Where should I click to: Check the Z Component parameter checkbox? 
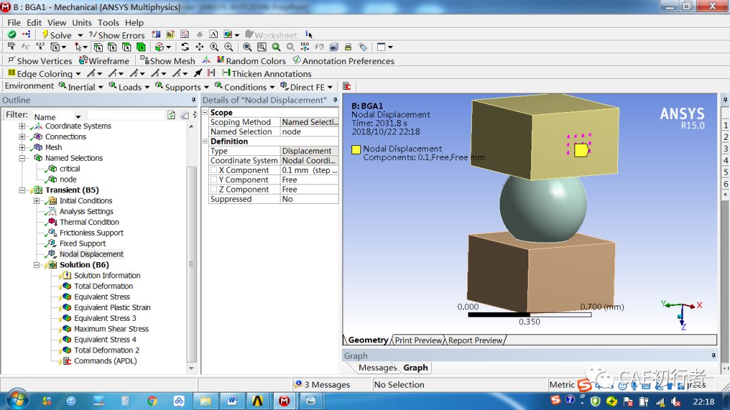click(214, 189)
